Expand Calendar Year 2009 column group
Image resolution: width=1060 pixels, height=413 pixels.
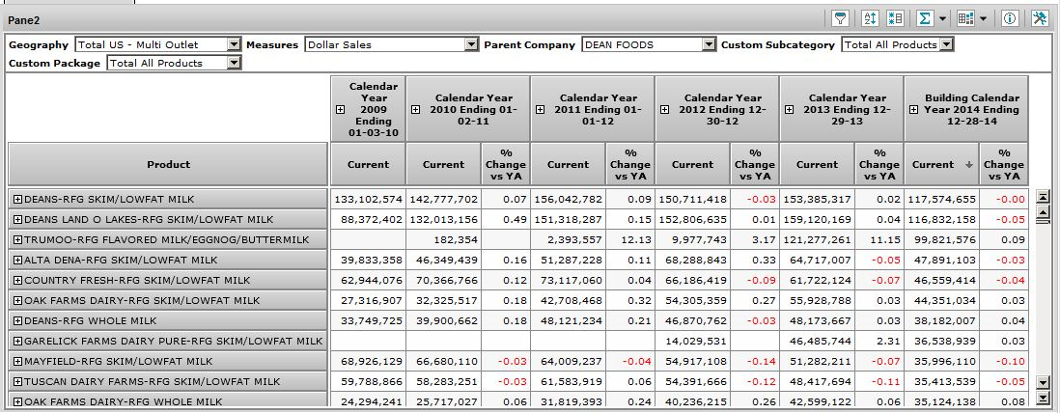339,110
